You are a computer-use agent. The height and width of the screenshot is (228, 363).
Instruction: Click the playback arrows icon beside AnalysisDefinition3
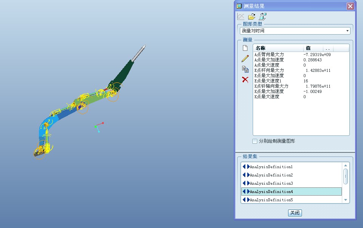click(246, 183)
